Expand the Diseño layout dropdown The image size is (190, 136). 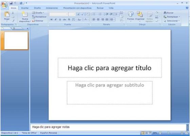point(38,13)
